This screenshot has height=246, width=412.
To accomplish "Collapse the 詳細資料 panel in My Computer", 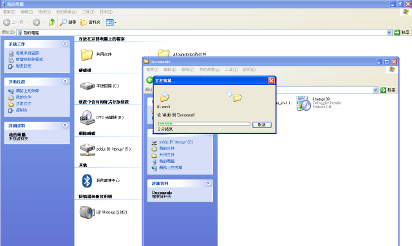I will point(65,126).
